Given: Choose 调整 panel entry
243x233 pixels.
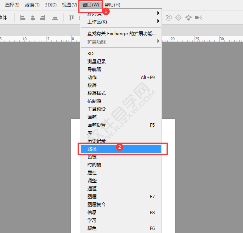Looking at the screenshot, I should [121, 181].
